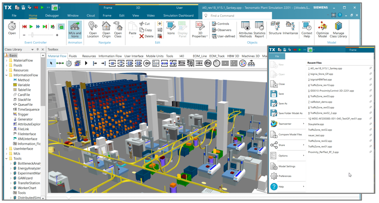Pin the Isignia_Store_GP.spp recent file
The image size is (379, 203).
[x=370, y=74]
